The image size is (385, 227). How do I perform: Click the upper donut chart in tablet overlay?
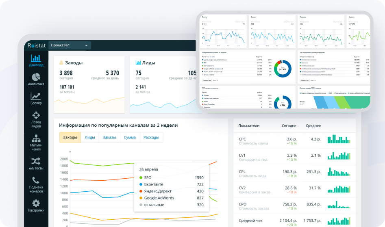coord(283,69)
